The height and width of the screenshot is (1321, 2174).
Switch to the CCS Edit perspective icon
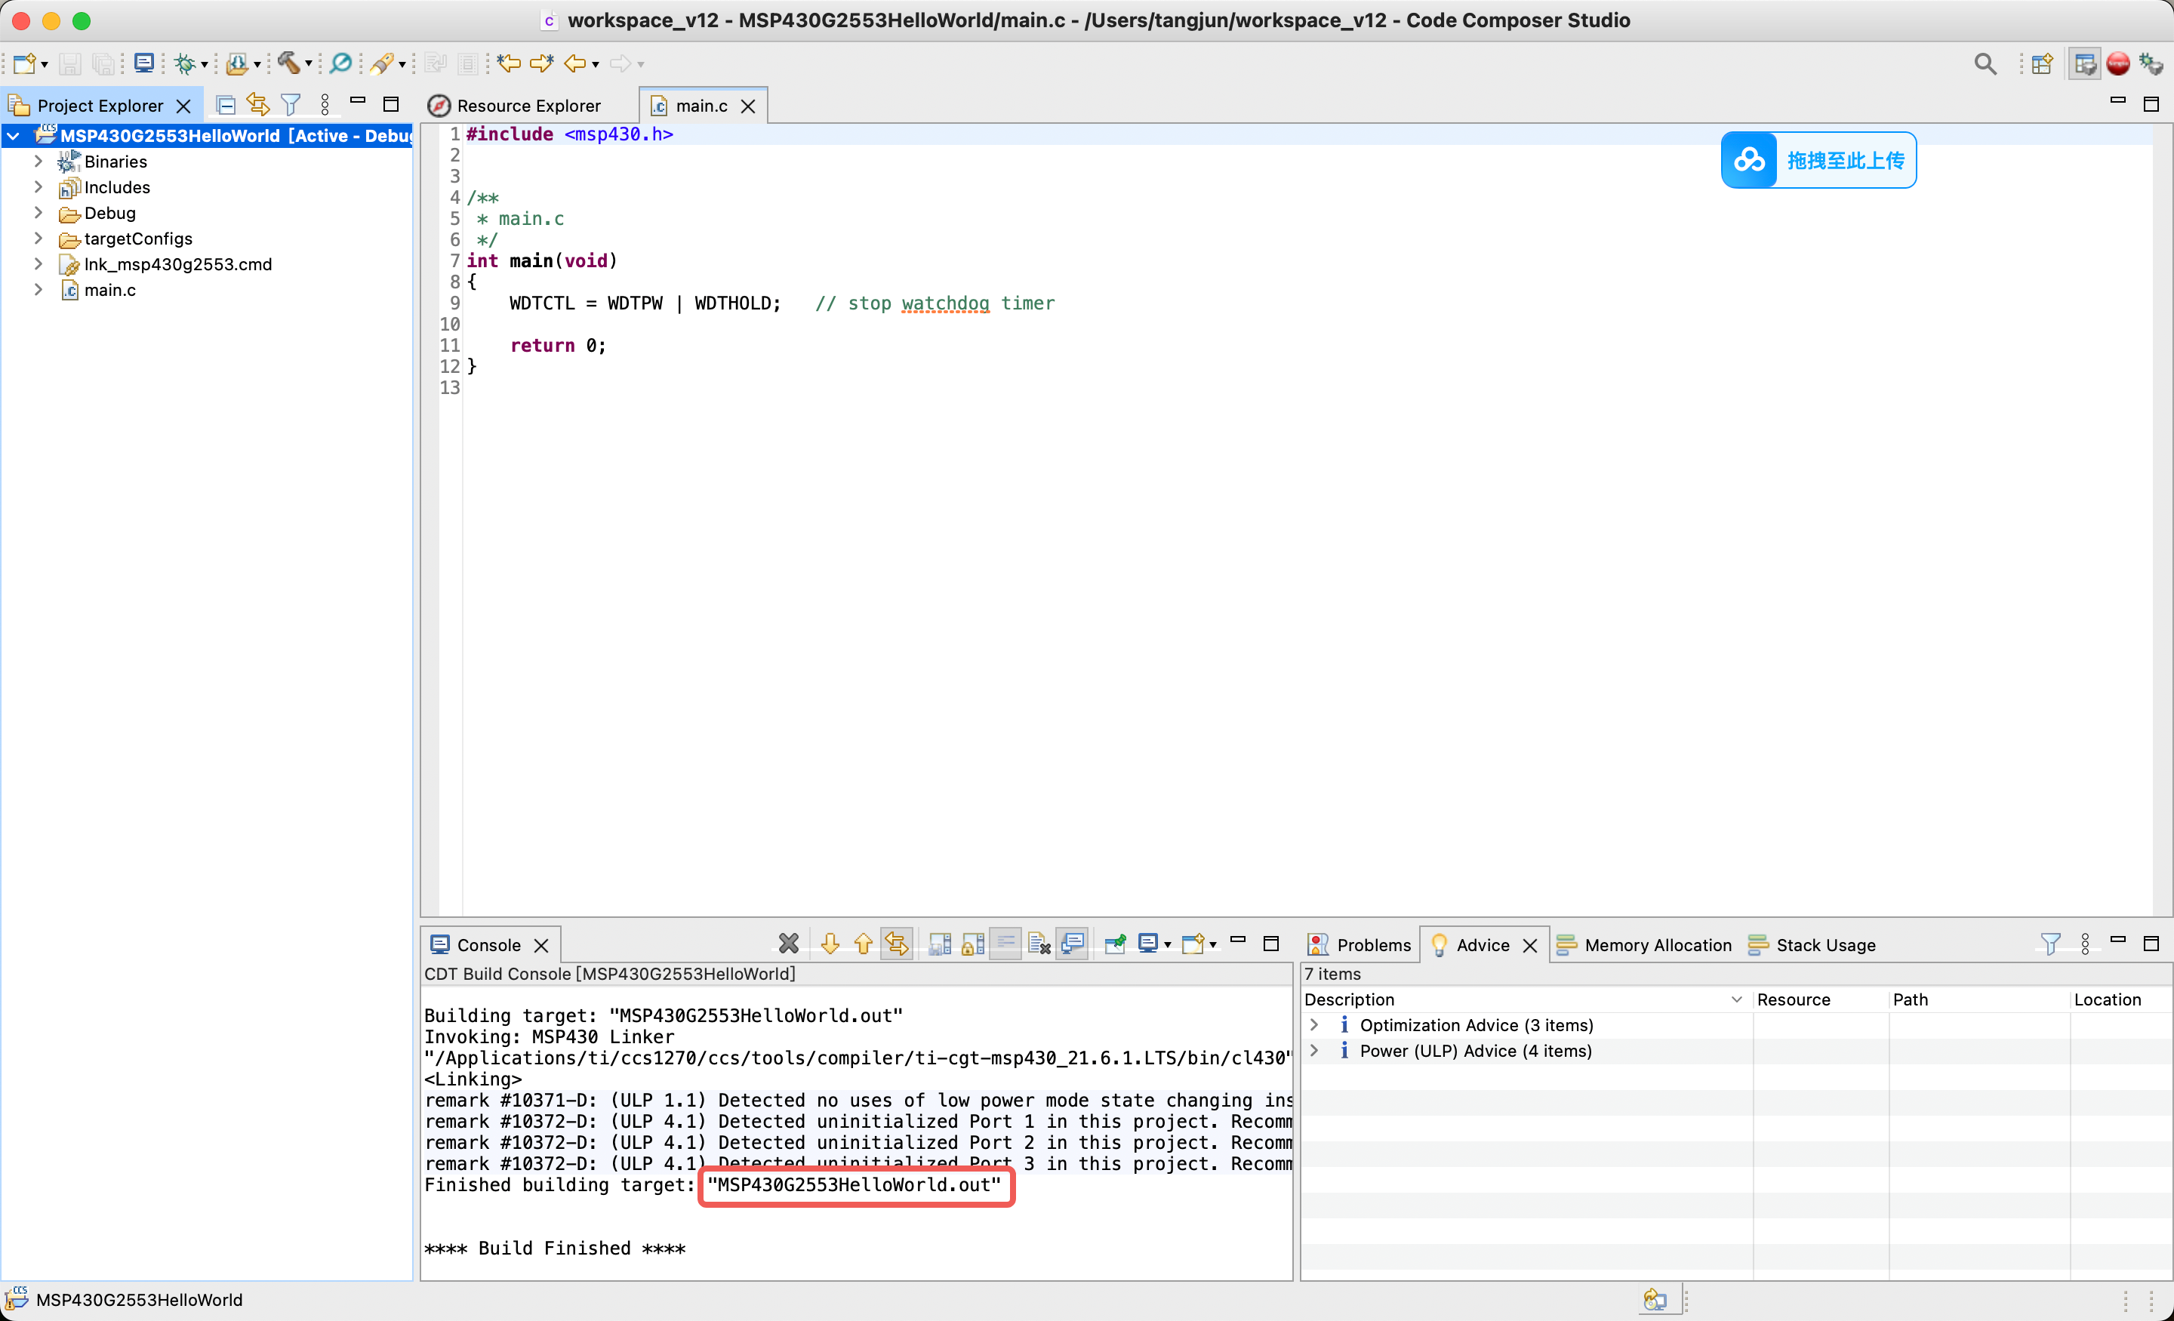point(2085,63)
